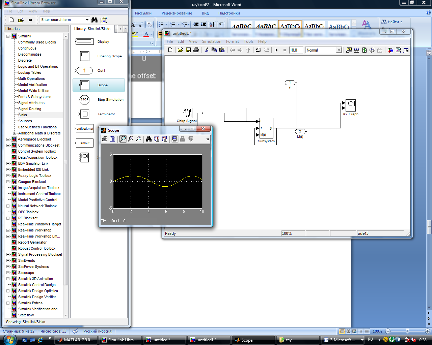Select Zoom X-axis in Scope

point(131,139)
